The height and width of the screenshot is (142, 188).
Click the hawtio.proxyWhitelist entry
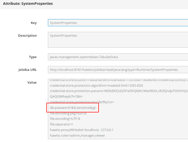coord(82,130)
